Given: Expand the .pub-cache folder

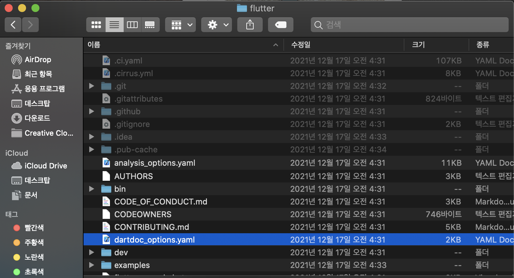Looking at the screenshot, I should [91, 149].
